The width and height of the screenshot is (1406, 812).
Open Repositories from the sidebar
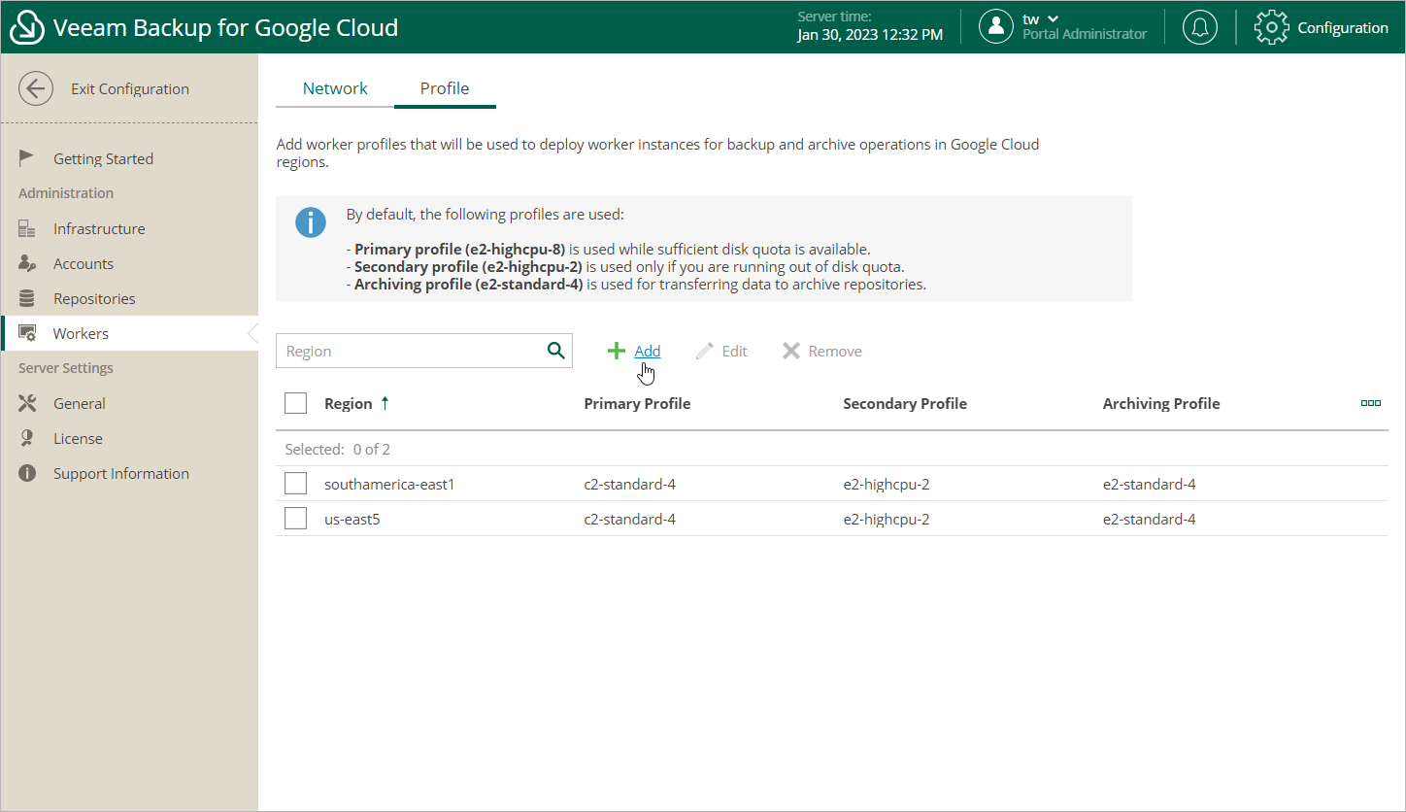coord(94,298)
